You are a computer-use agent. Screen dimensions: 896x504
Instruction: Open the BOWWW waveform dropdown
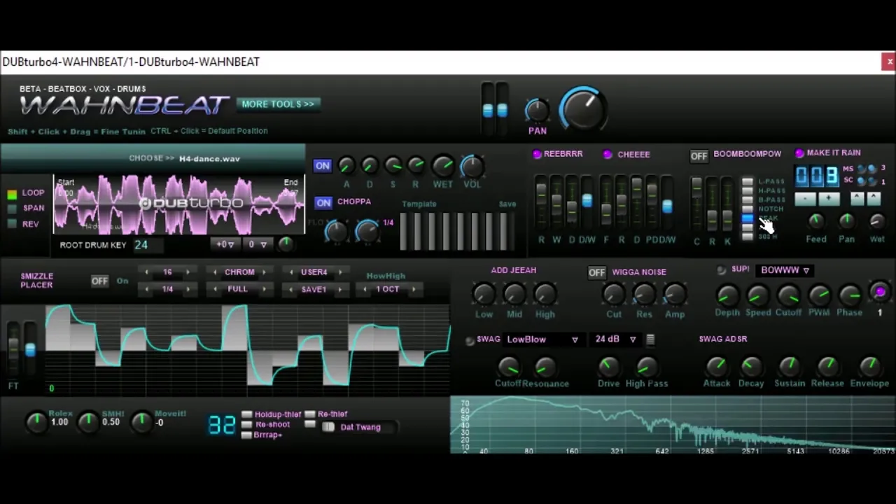click(785, 270)
